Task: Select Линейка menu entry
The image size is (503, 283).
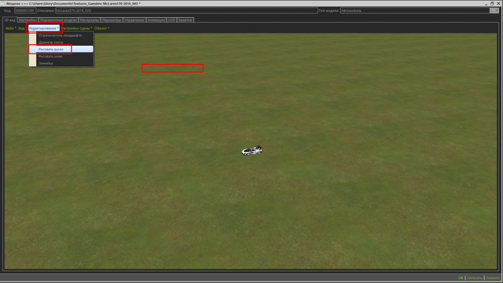Action: pyautogui.click(x=61, y=63)
